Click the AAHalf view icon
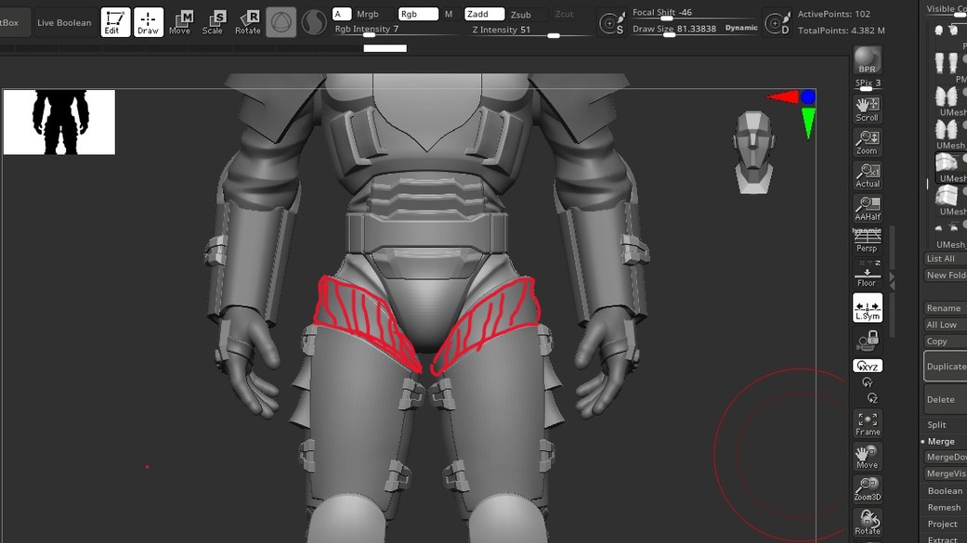The image size is (967, 543). 867,209
